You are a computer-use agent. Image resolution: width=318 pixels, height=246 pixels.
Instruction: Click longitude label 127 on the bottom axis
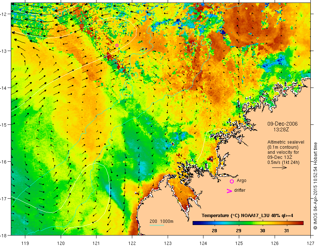(310, 243)
